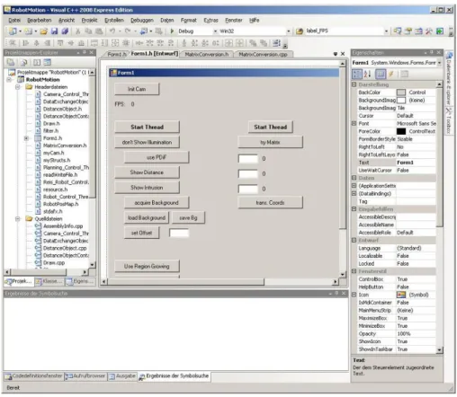The width and height of the screenshot is (457, 397).
Task: Click the New Project toolbar icon
Action: (13, 31)
